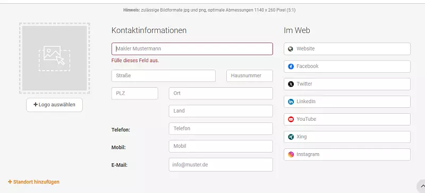Image resolution: width=425 pixels, height=193 pixels.
Task: Click the scroll-to-top chevron button
Action: (x=421, y=186)
